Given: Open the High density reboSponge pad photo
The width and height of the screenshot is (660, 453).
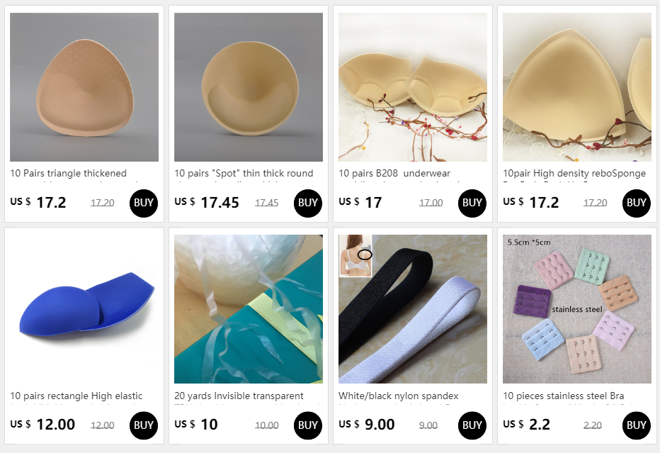Looking at the screenshot, I should point(576,87).
